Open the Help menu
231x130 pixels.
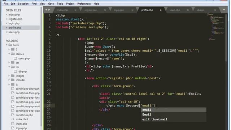click(x=96, y=4)
